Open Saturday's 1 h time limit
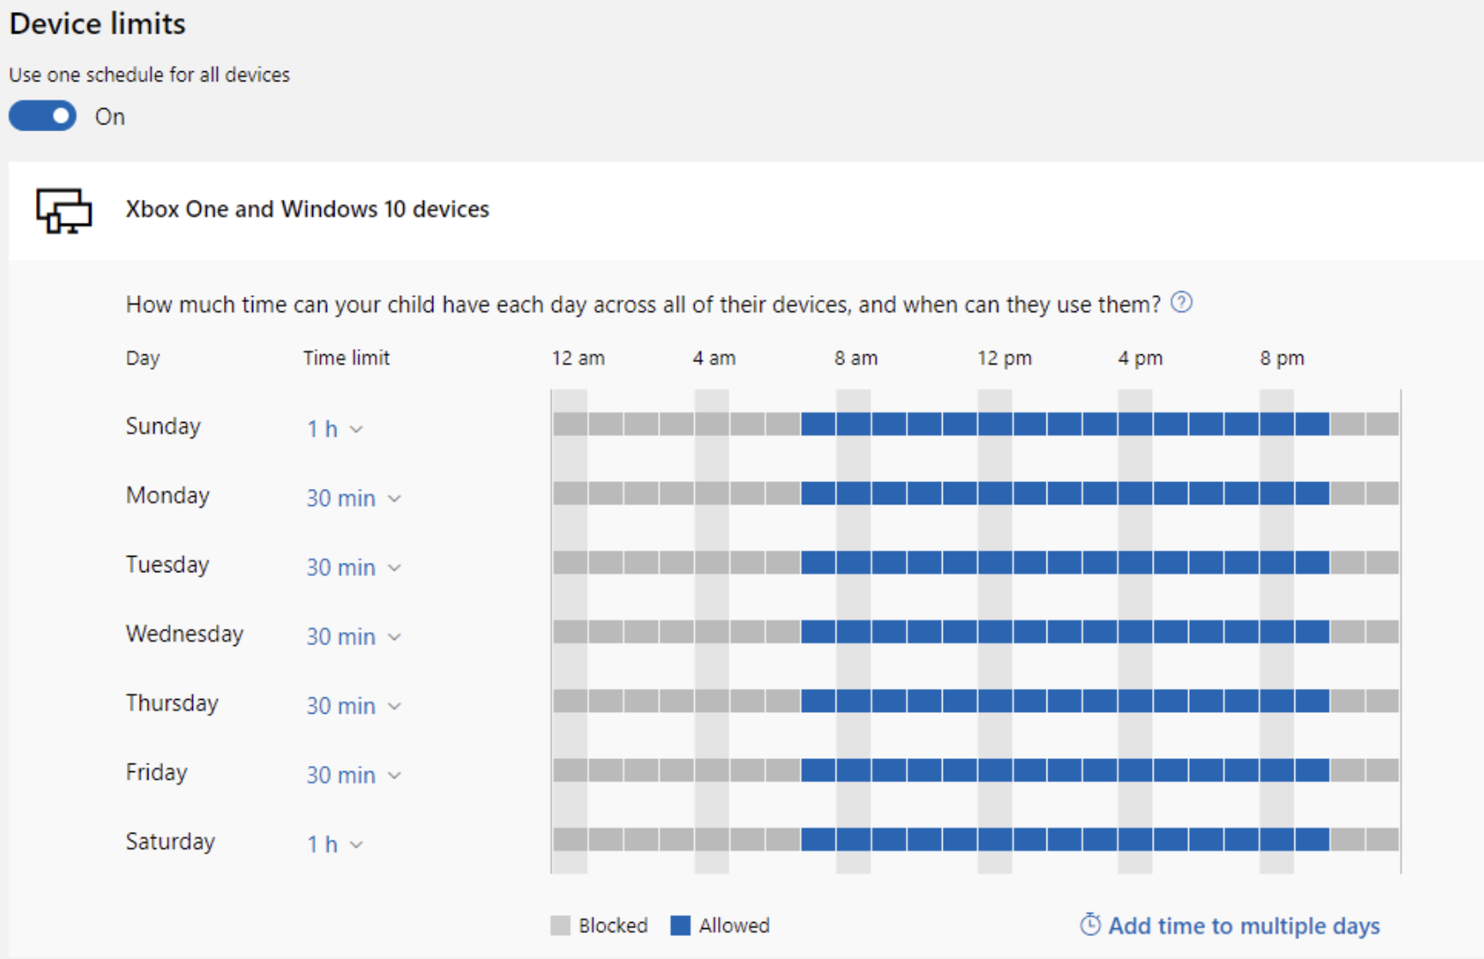 335,845
